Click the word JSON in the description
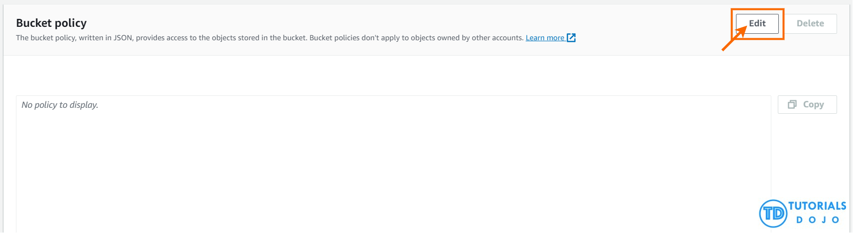 [x=122, y=38]
